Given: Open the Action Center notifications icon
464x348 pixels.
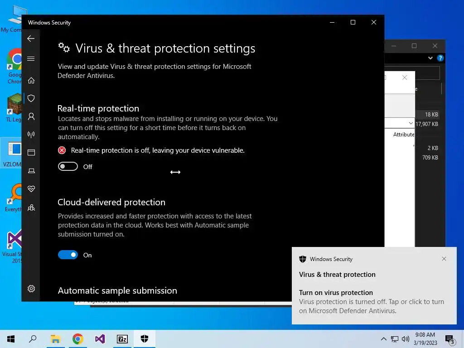Looking at the screenshot, I should point(449,339).
